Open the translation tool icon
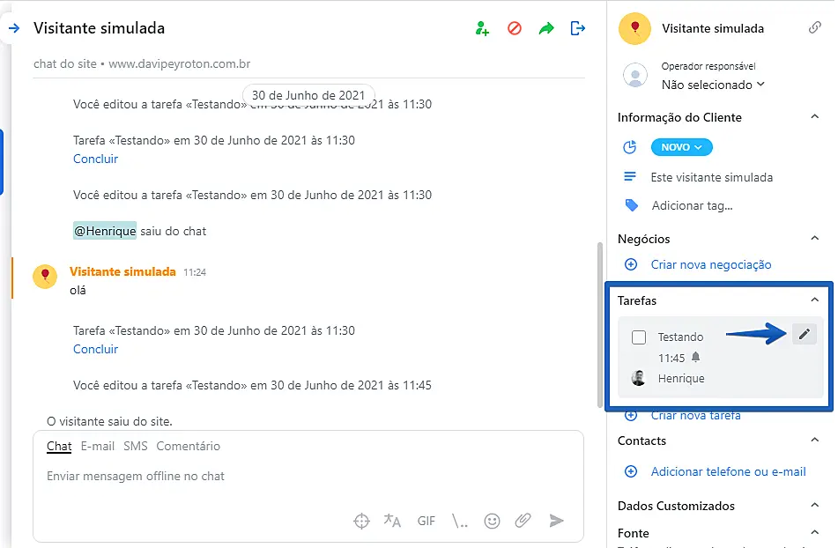838x548 pixels. click(392, 521)
